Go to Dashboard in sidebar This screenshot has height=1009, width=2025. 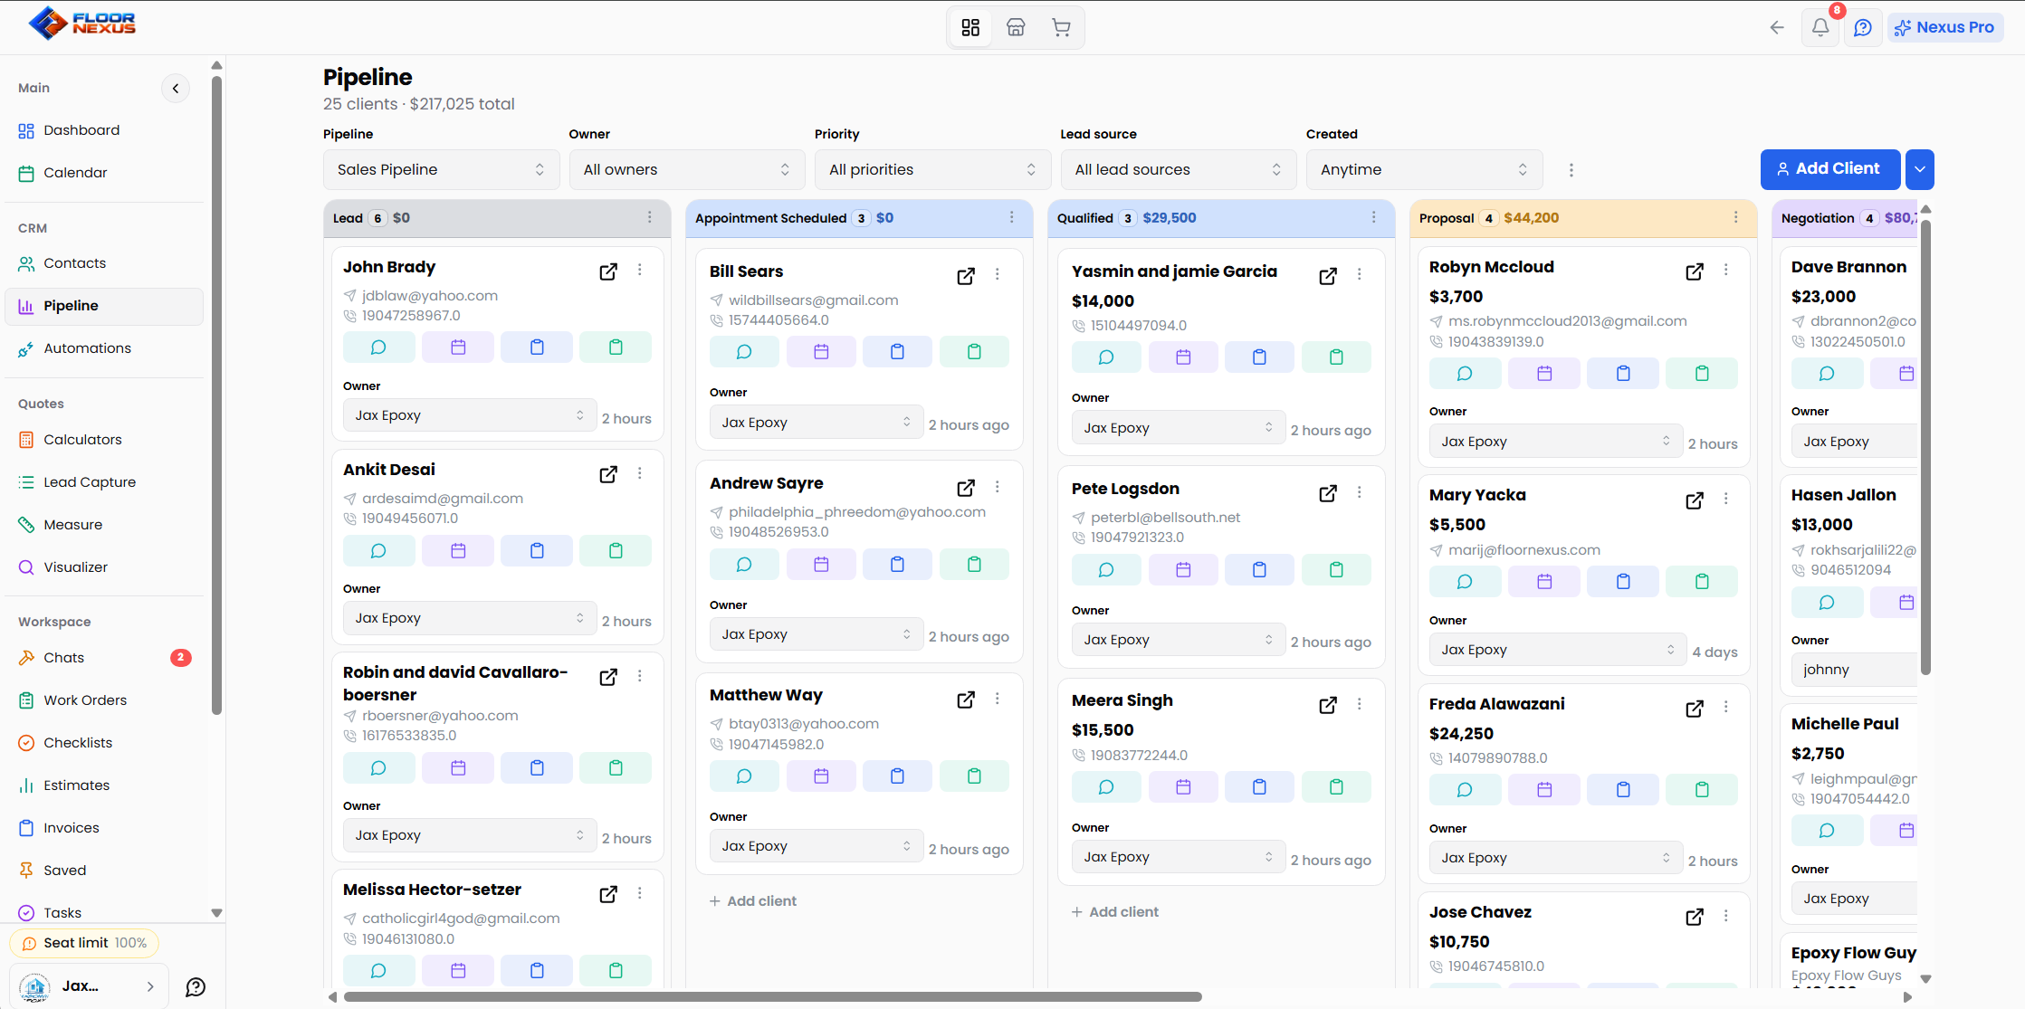[x=104, y=130]
